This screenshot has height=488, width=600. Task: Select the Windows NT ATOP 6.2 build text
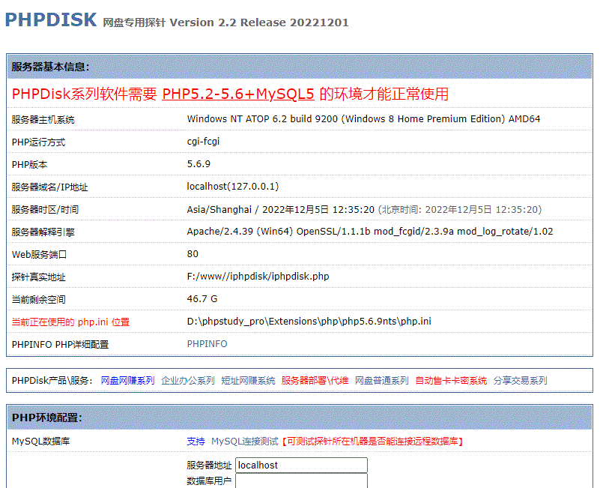coord(363,119)
